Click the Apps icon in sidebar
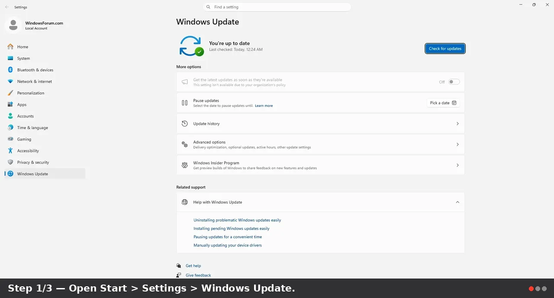554x298 pixels. point(10,104)
